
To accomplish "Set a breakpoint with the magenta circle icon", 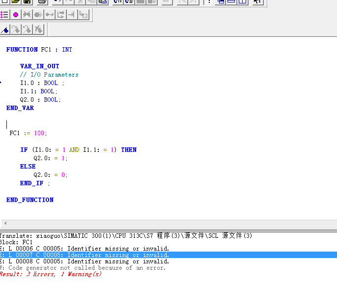I will (16, 15).
